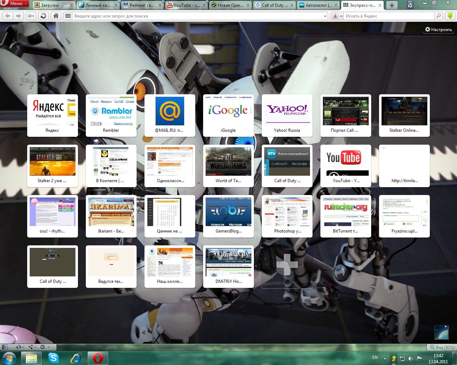Open the YouTube speed dial tile
The width and height of the screenshot is (457, 365).
point(346,166)
